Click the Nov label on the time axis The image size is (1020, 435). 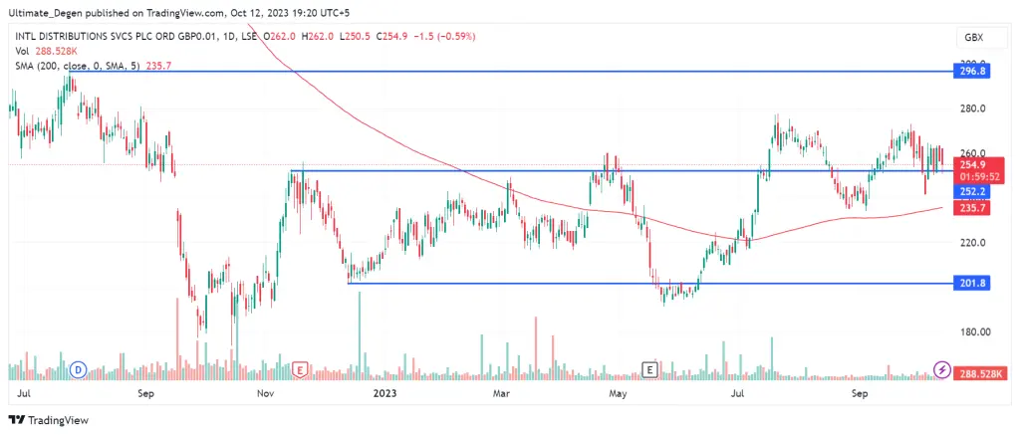(x=265, y=393)
